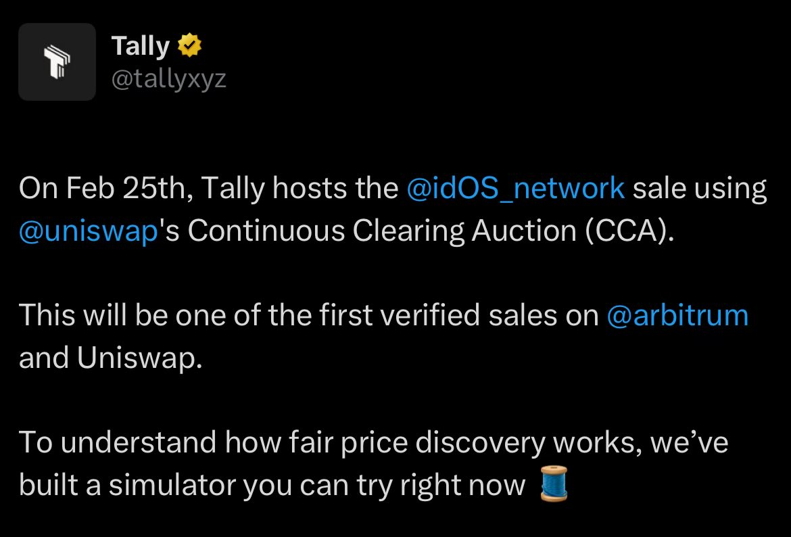Click the blue thread spool emoji

[554, 484]
